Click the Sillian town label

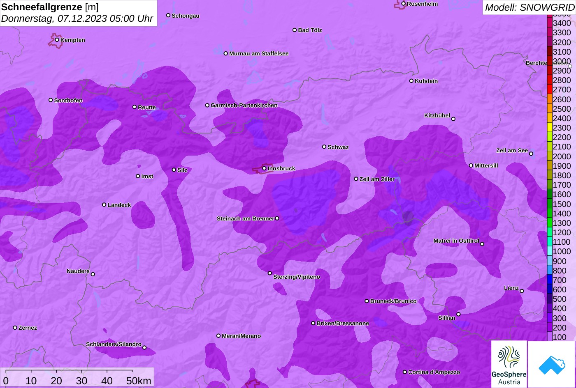[447, 318]
